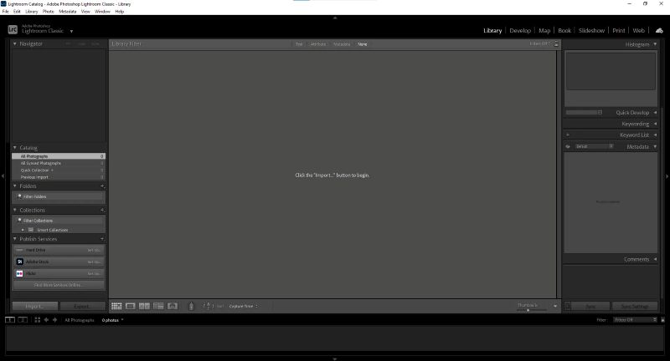Click the Import button
670x361 pixels.
click(x=34, y=307)
